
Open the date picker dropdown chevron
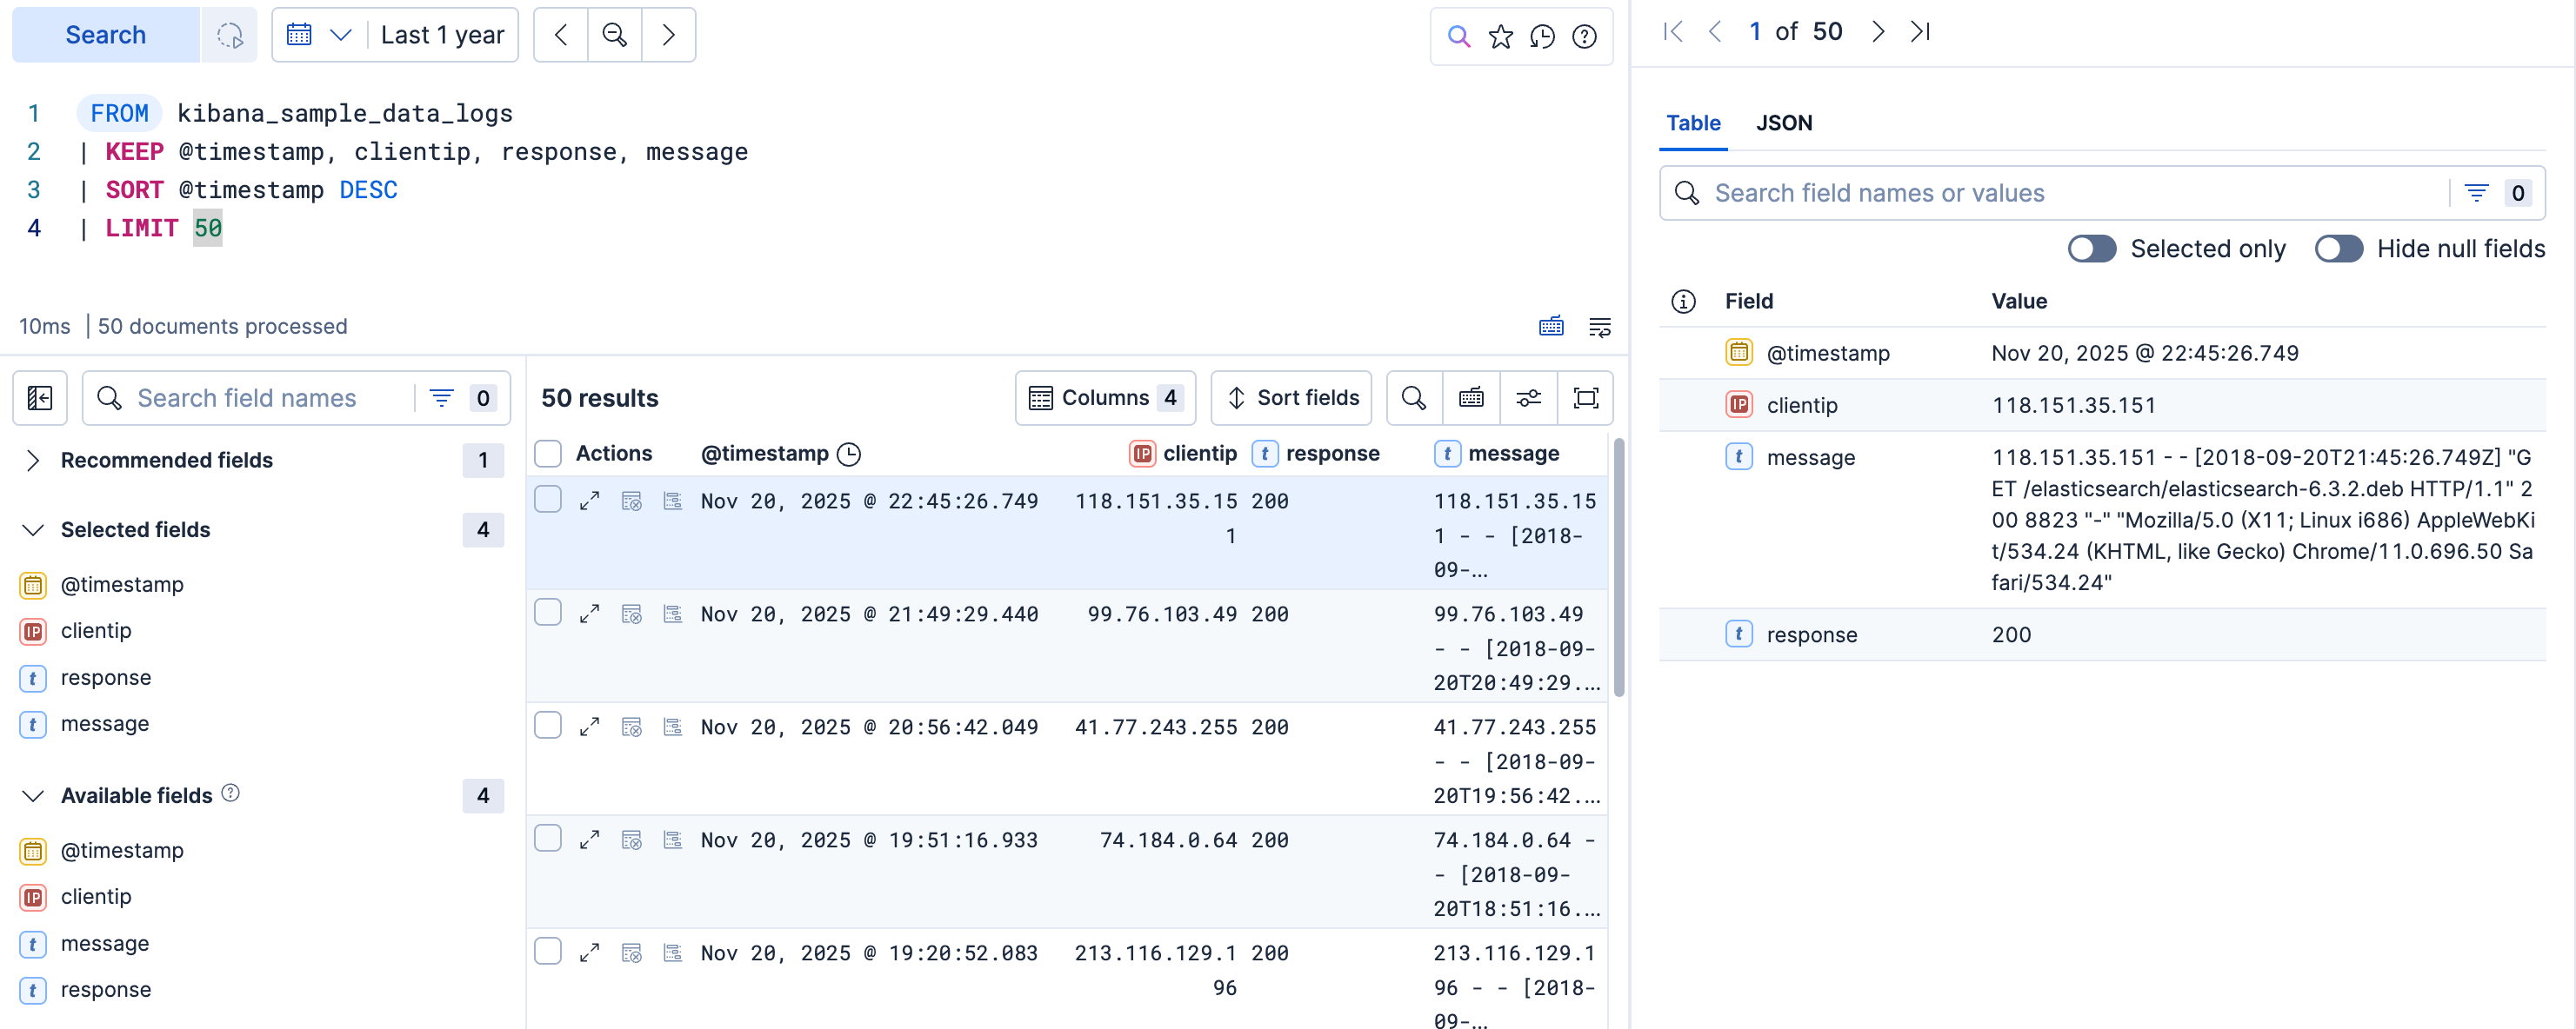click(341, 34)
